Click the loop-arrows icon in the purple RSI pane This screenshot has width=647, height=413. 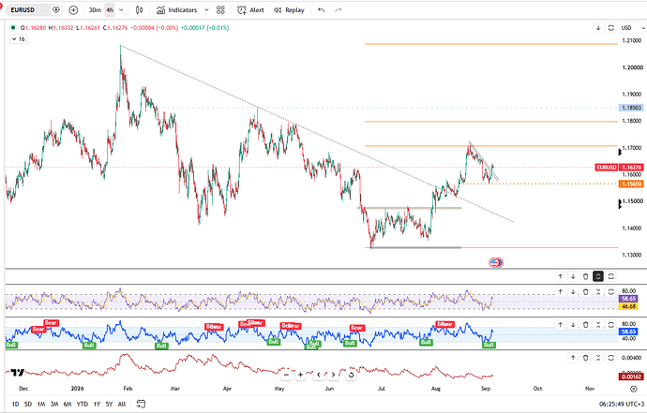(x=611, y=291)
